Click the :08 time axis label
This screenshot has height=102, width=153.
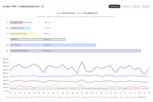[82, 93]
